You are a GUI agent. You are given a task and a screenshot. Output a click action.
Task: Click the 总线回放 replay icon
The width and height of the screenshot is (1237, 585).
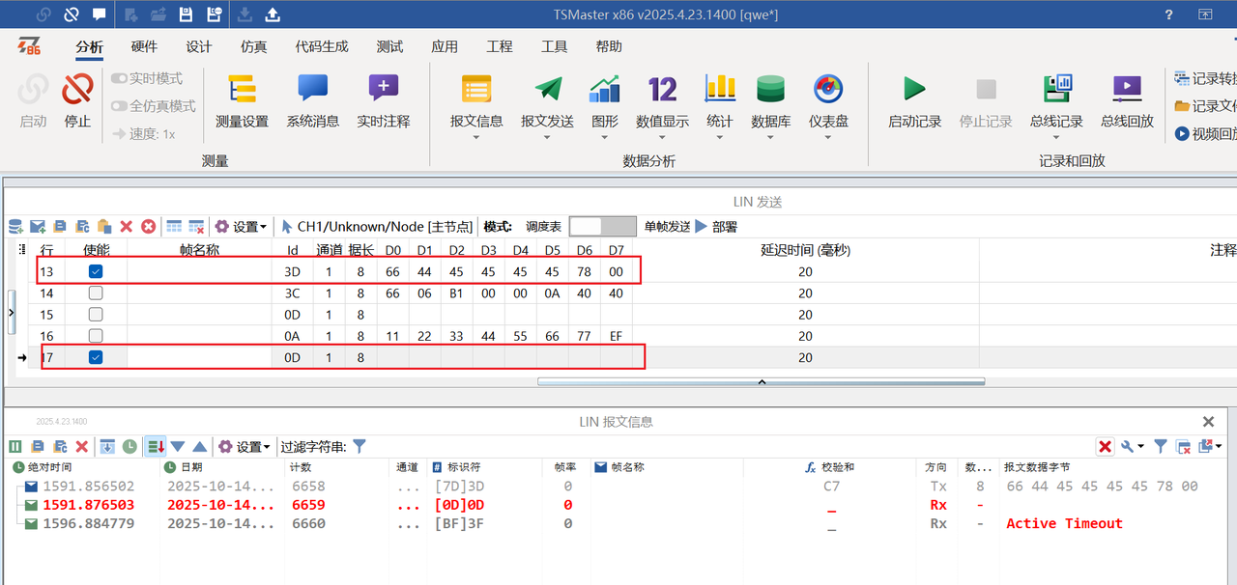coord(1126,97)
